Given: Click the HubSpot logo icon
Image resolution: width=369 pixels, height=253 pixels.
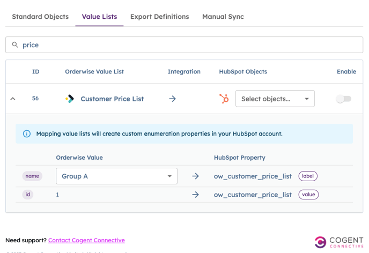Looking at the screenshot, I should tap(224, 99).
